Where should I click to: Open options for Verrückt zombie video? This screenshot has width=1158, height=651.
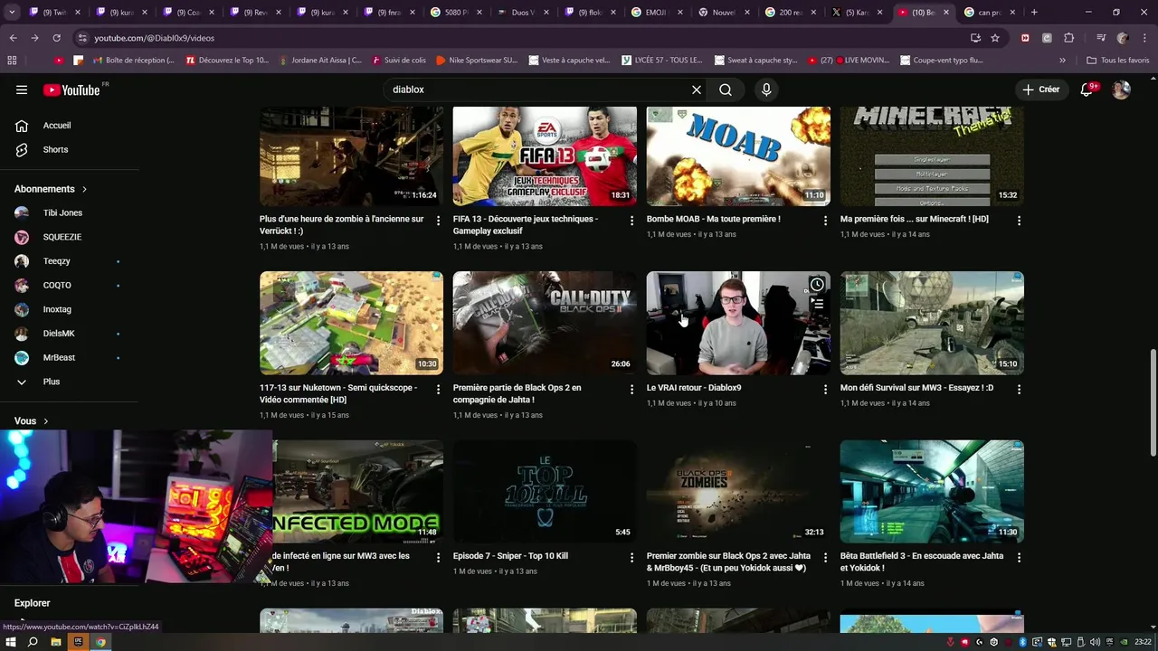[x=438, y=221]
